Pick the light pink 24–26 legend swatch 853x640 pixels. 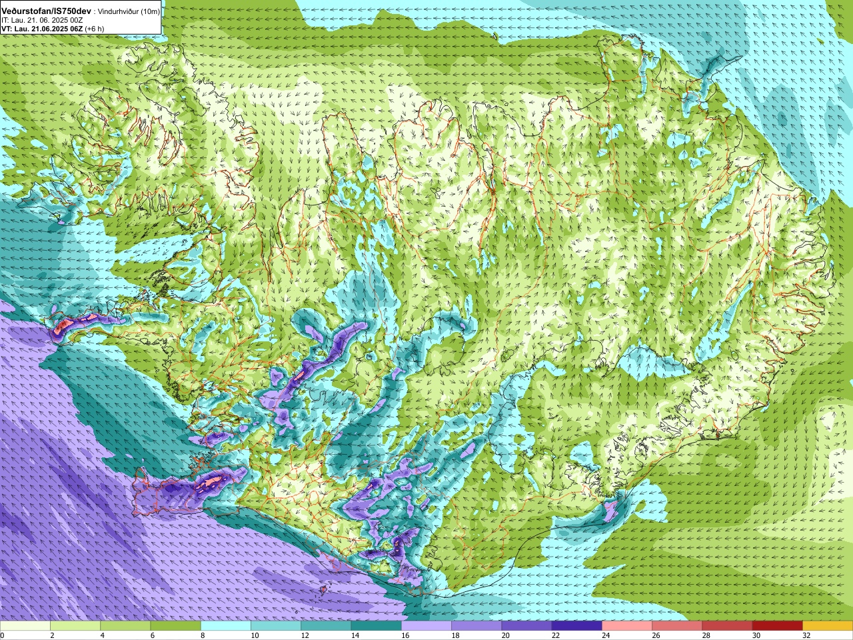point(627,626)
